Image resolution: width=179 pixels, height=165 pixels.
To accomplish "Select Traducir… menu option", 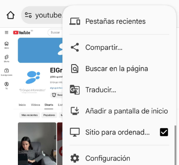I will 119,90.
